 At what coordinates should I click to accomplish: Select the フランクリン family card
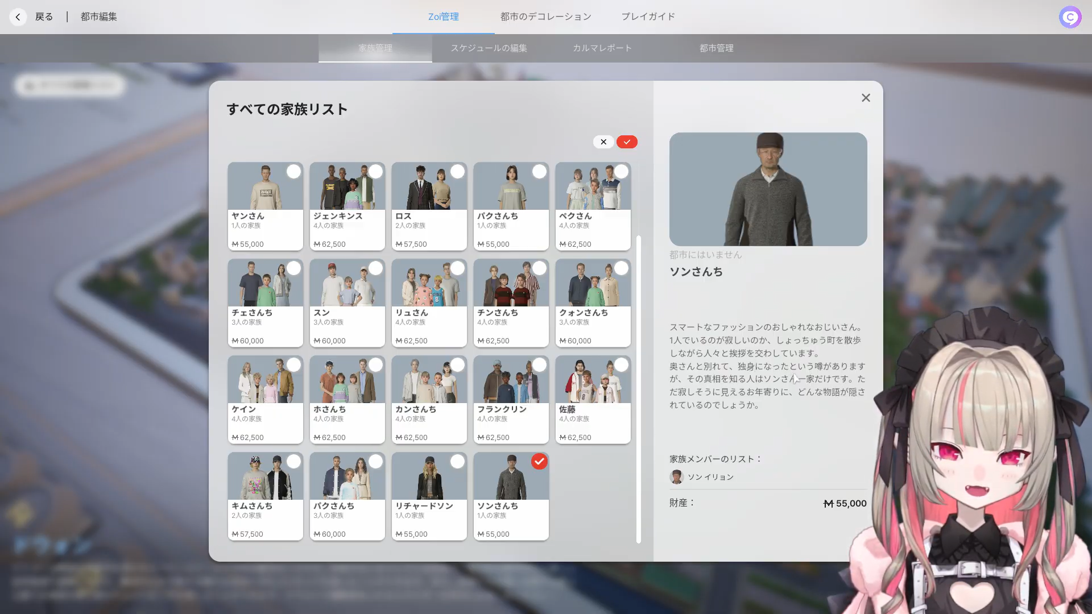point(511,400)
